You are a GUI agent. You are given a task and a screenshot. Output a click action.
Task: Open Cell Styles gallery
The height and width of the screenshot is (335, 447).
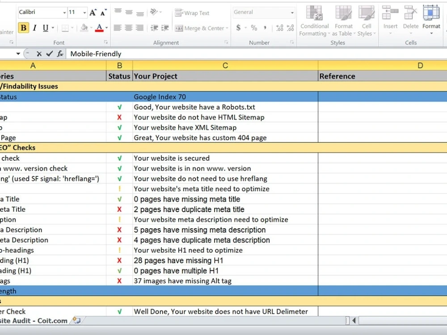tap(367, 21)
